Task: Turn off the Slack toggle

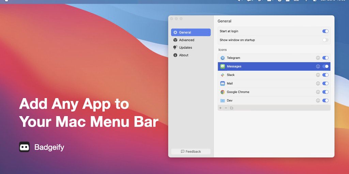Action: (325, 75)
